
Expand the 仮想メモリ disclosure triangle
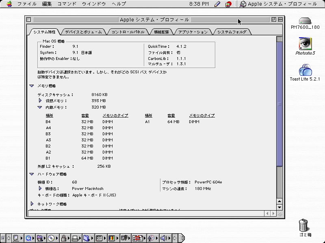[40, 100]
